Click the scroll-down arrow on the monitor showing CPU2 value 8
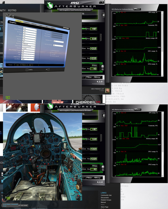Screen dimensions: 168x209 pos(162,76)
